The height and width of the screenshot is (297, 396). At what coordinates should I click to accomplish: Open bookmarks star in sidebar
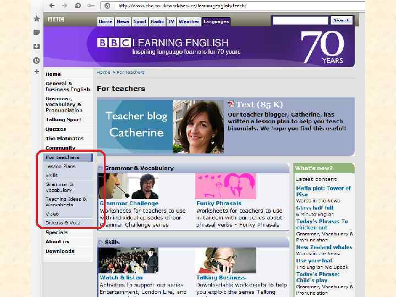click(37, 19)
